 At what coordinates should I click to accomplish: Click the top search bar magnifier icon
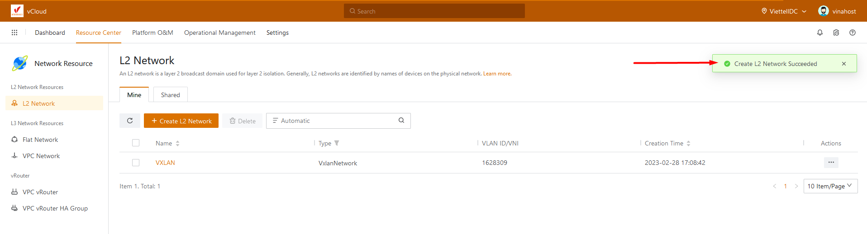pyautogui.click(x=353, y=11)
